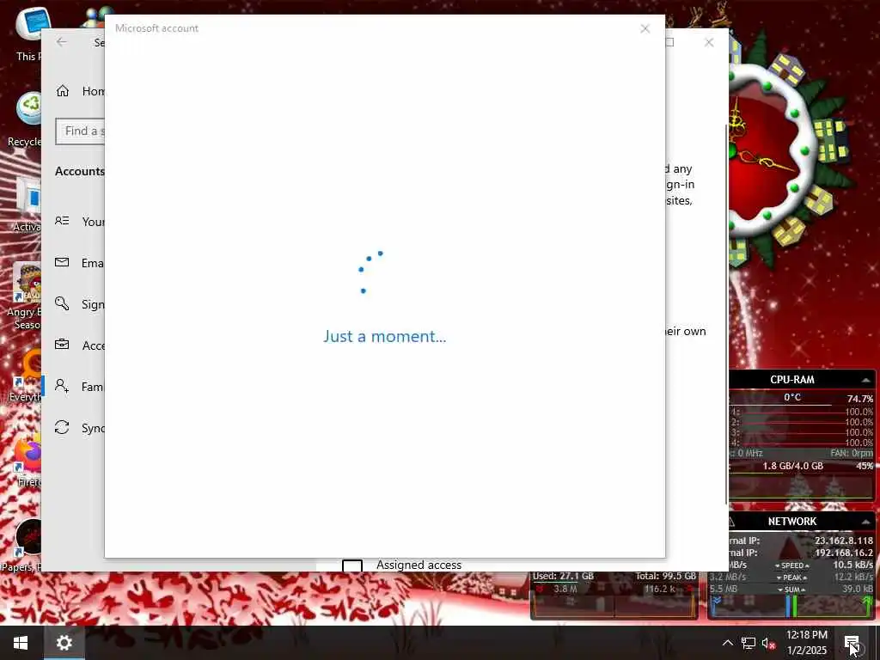Click the Internal IP 192.168.16.2 value

tap(844, 553)
